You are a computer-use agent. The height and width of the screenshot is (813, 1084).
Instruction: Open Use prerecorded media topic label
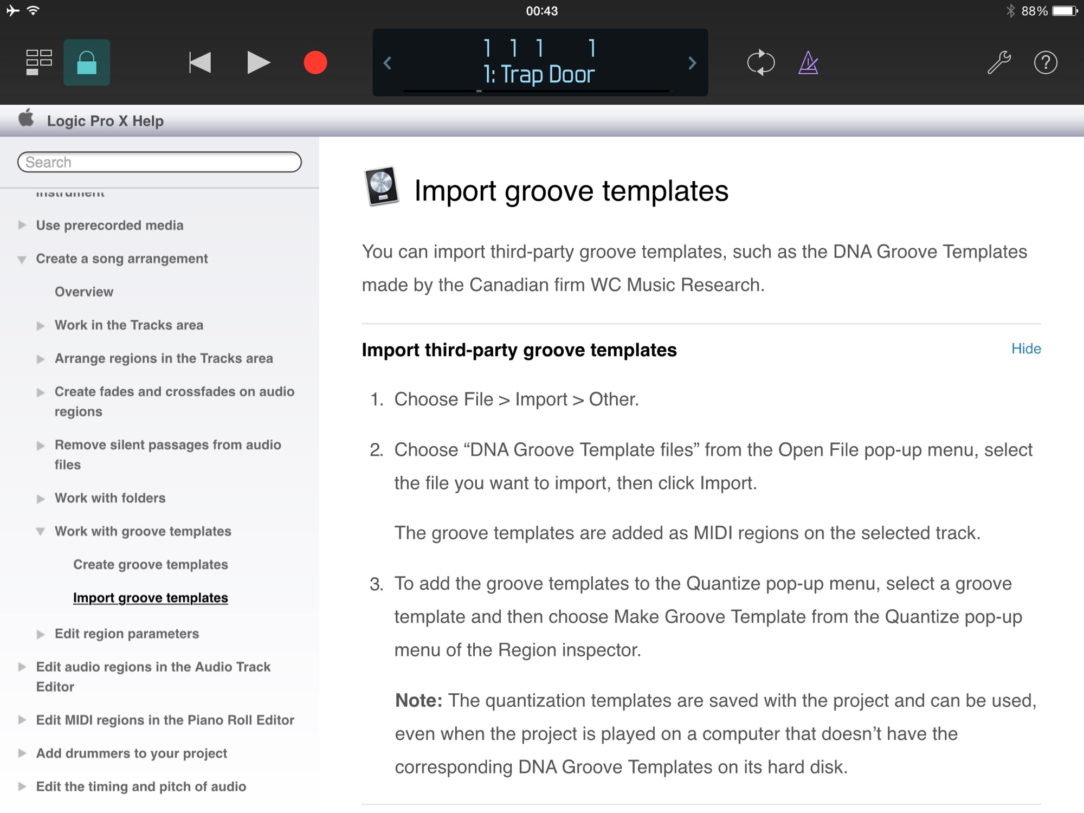109,225
